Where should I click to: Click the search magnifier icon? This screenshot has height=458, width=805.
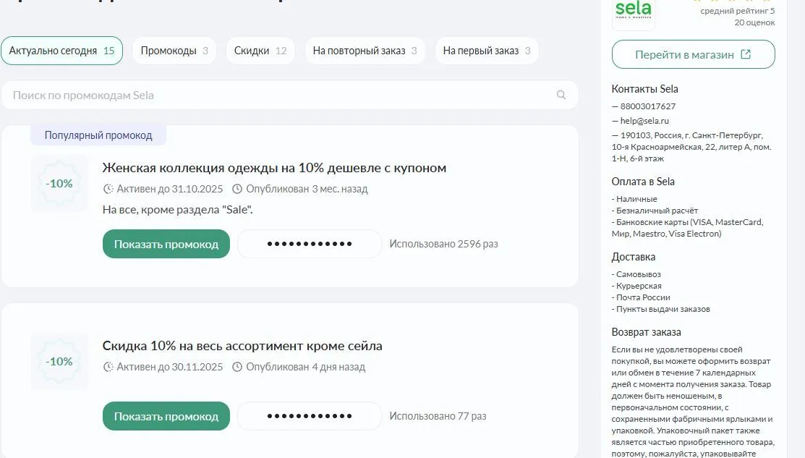coord(561,95)
